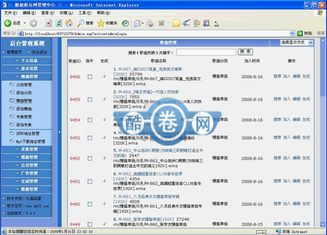Screen dimensions: 327x235
Task: Open the 帮助 (Help) menu
Action: coord(103,13)
